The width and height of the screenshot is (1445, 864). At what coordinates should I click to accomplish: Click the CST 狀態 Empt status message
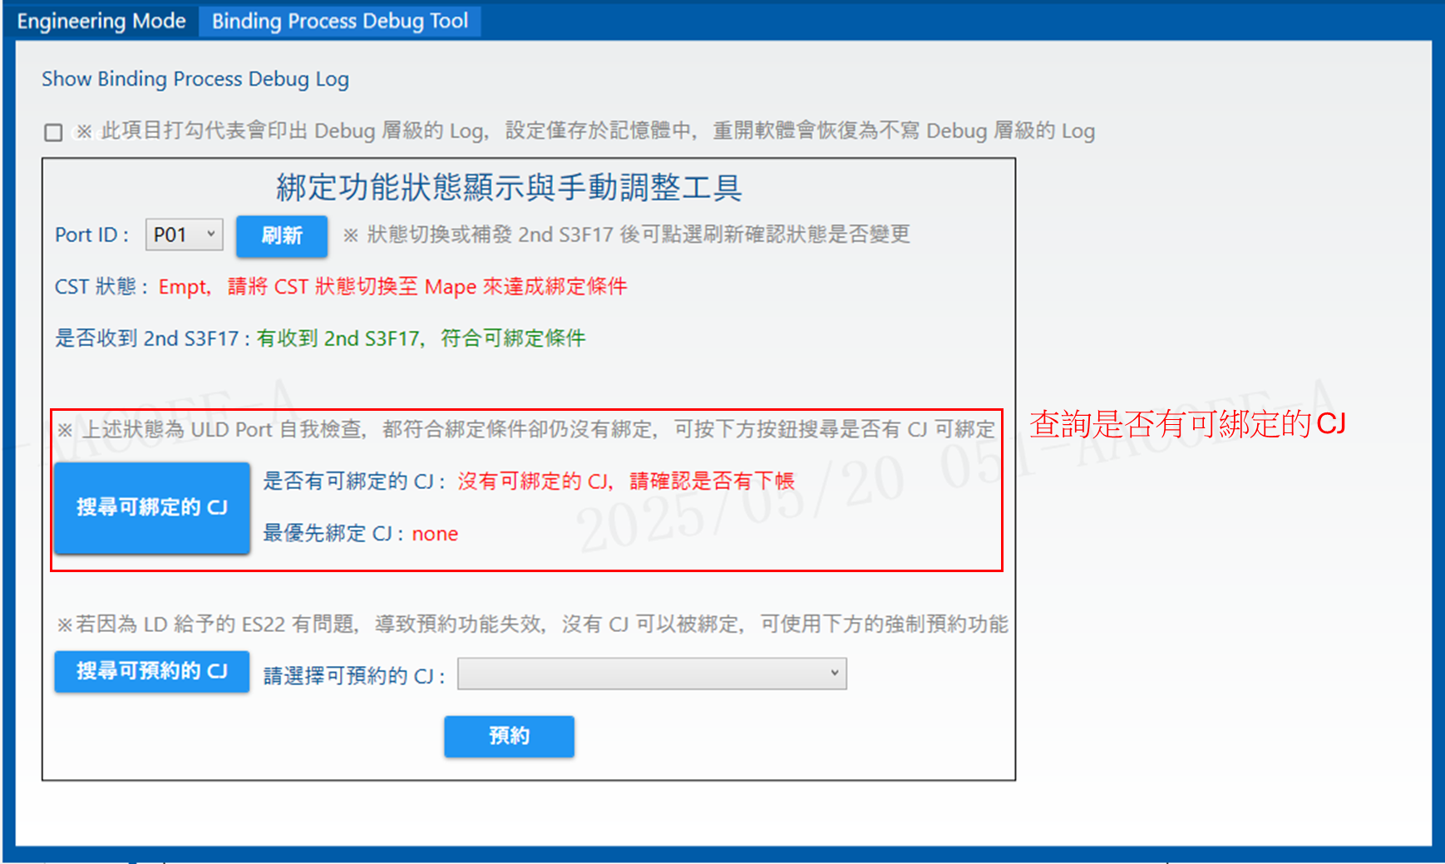(x=392, y=287)
